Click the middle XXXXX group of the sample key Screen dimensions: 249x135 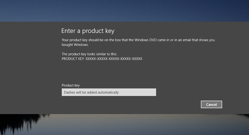click(114, 59)
